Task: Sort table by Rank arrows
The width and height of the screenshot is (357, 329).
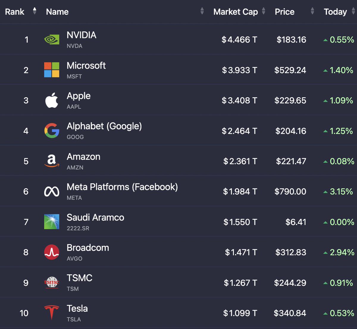Action: (x=35, y=12)
